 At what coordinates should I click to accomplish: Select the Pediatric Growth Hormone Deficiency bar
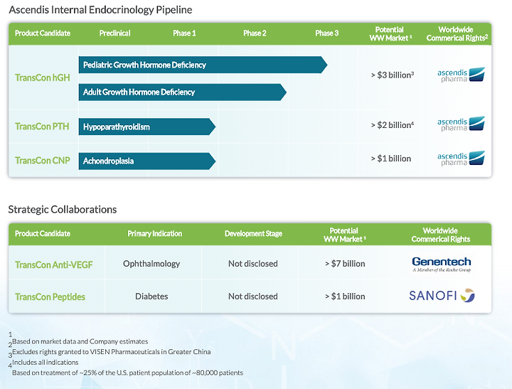(x=203, y=65)
